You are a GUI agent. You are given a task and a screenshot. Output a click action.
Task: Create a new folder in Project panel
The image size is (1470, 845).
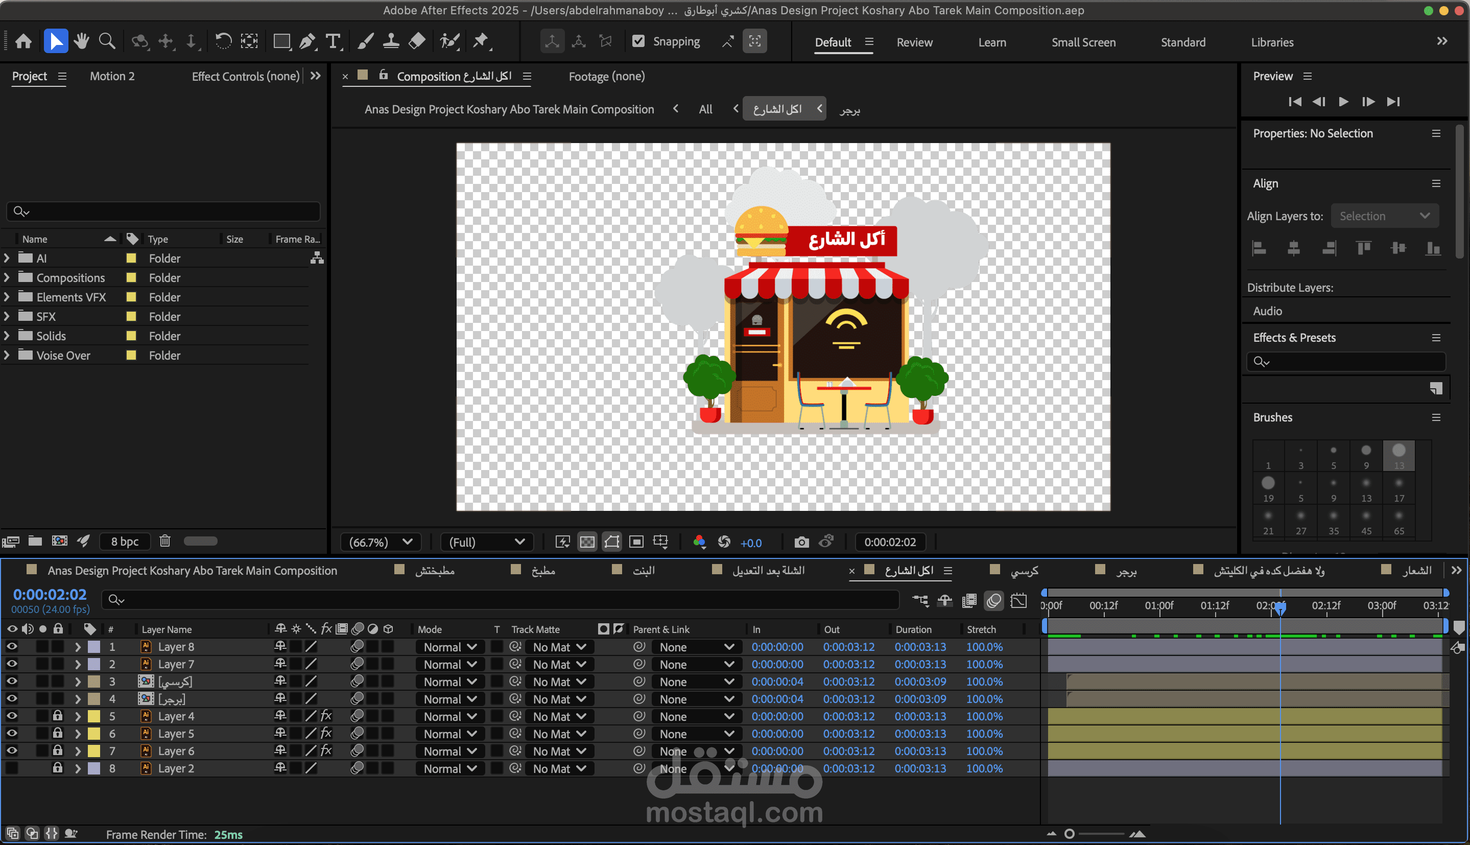35,541
